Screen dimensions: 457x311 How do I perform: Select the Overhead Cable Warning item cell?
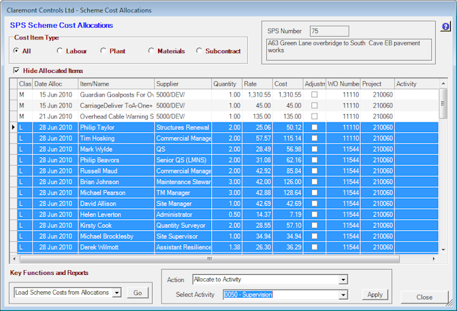(x=116, y=116)
